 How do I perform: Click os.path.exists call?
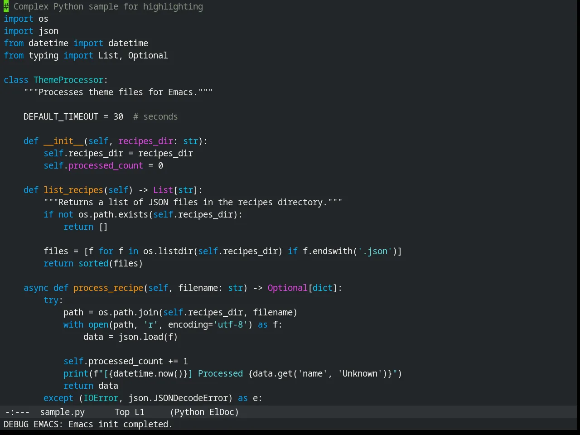(113, 214)
